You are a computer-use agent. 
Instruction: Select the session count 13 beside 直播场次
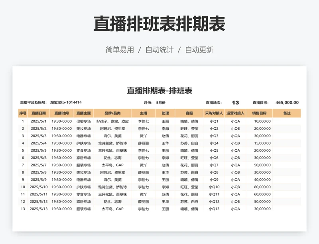pyautogui.click(x=235, y=103)
